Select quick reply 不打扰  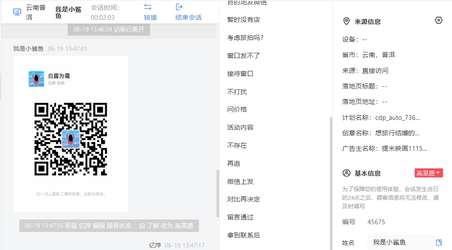click(x=237, y=91)
